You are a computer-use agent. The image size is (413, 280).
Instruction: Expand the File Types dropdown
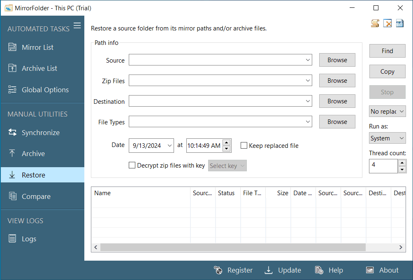308,121
